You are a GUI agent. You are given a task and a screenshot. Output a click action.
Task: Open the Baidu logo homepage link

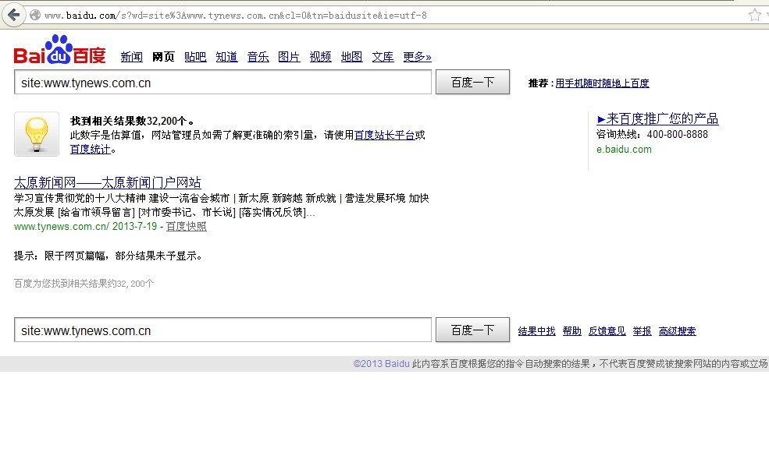tap(60, 49)
